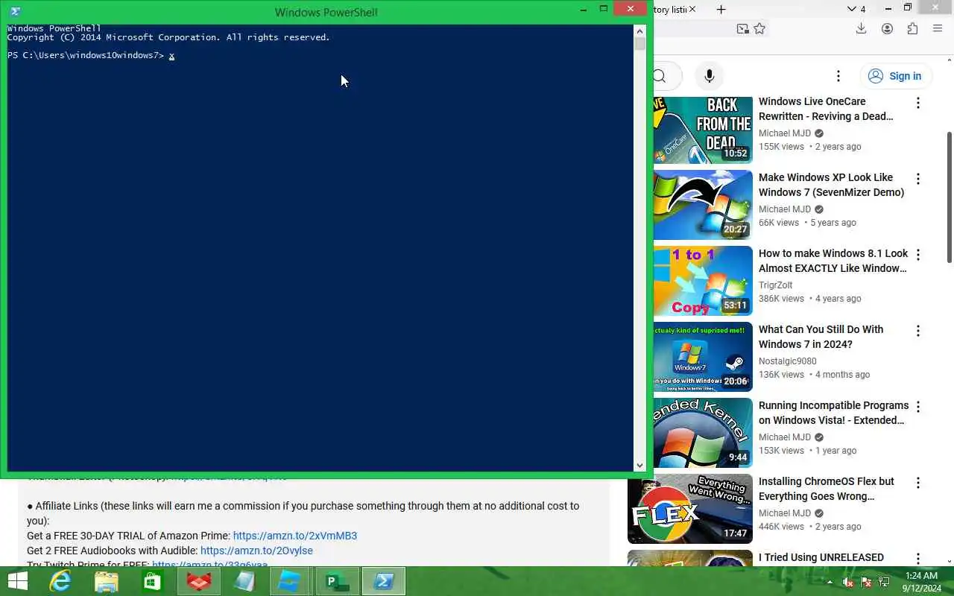Image resolution: width=954 pixels, height=596 pixels.
Task: Open options for Windows 7 in 2024 video
Action: point(918,331)
